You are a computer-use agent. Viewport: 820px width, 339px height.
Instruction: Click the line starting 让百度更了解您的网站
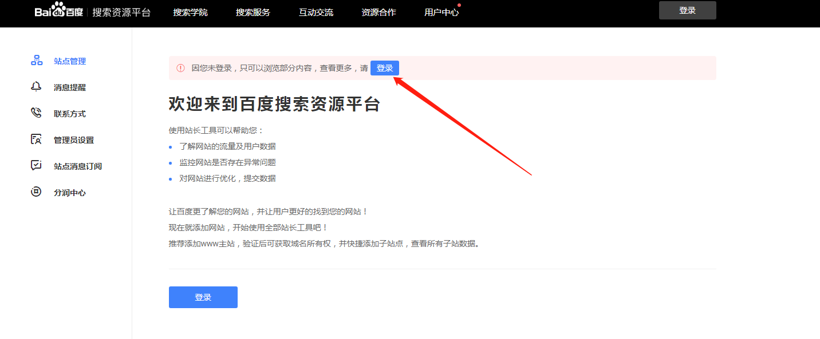pyautogui.click(x=268, y=212)
